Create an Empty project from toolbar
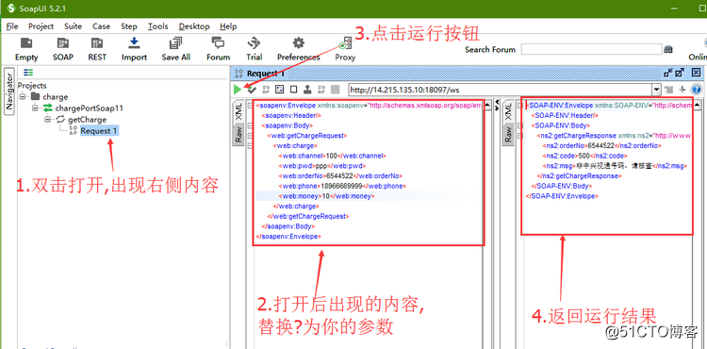 pos(26,49)
